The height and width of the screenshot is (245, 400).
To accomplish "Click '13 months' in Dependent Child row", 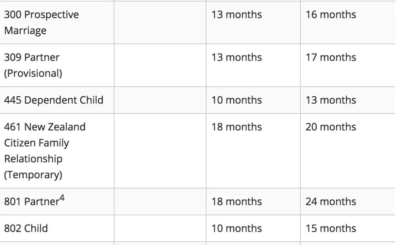I will [x=331, y=100].
